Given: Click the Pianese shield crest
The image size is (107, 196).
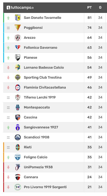Looking at the screenshot, I should pos(18,58).
